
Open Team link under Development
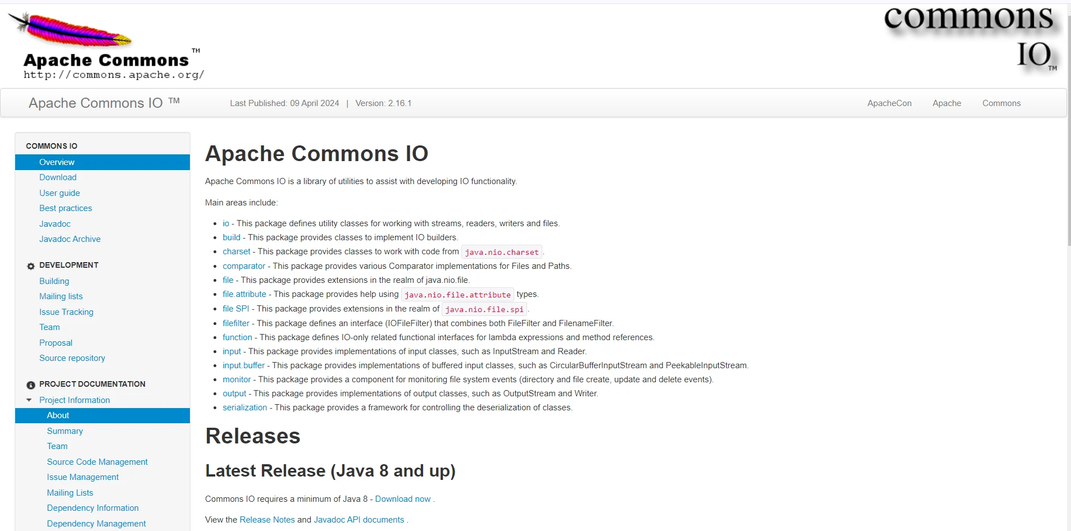point(49,327)
